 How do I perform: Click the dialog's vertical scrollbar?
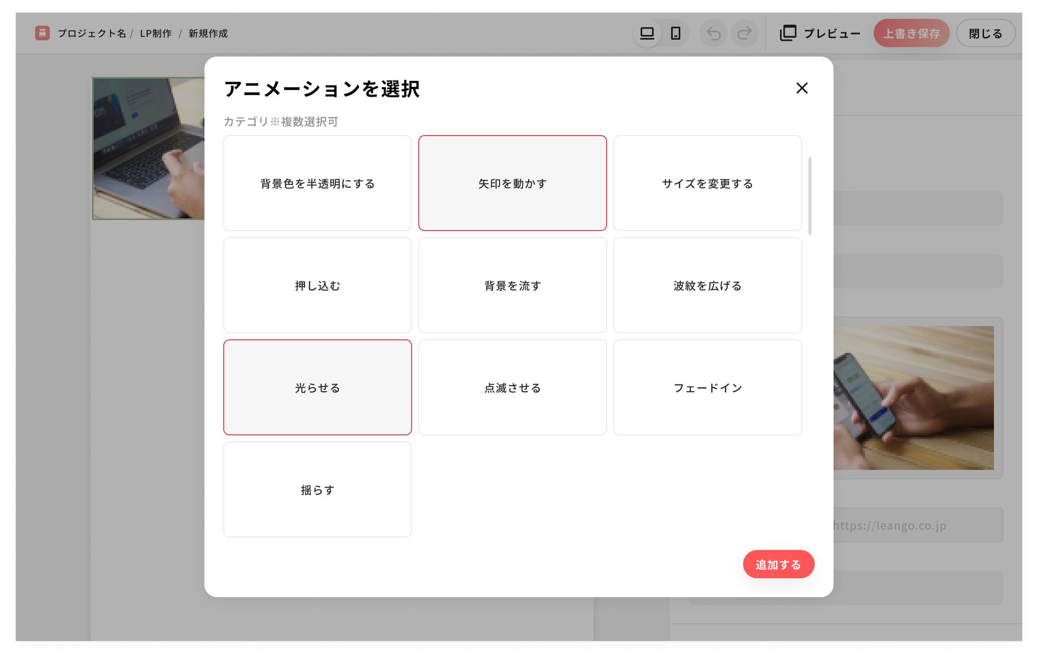(810, 196)
